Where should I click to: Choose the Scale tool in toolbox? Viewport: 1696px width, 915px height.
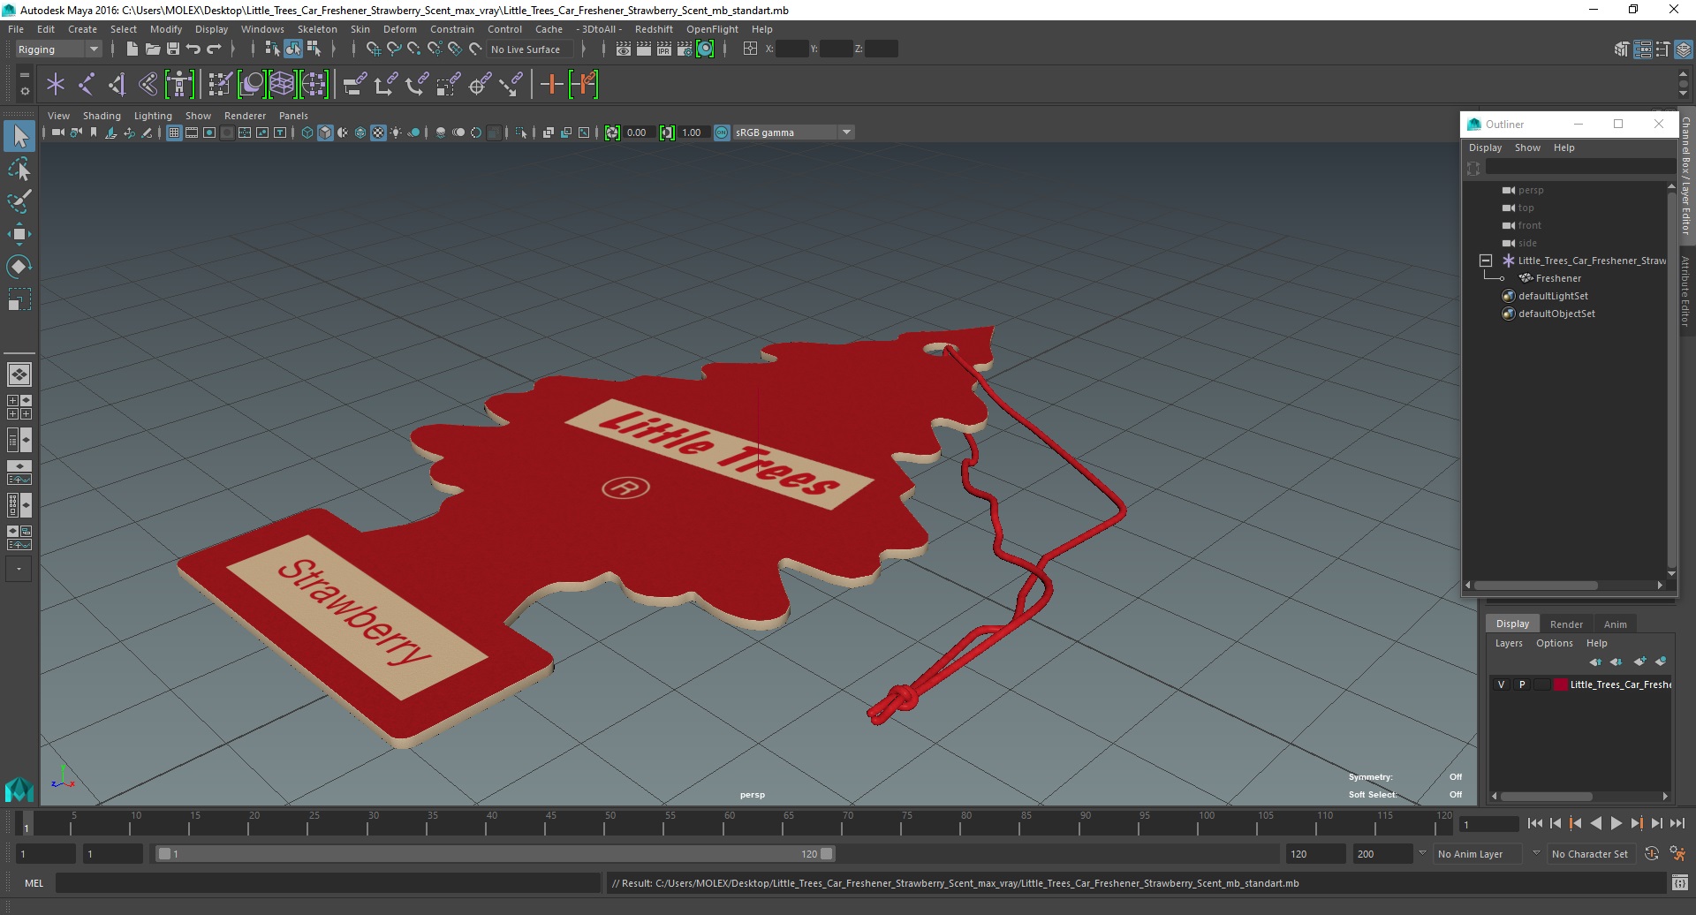19,299
